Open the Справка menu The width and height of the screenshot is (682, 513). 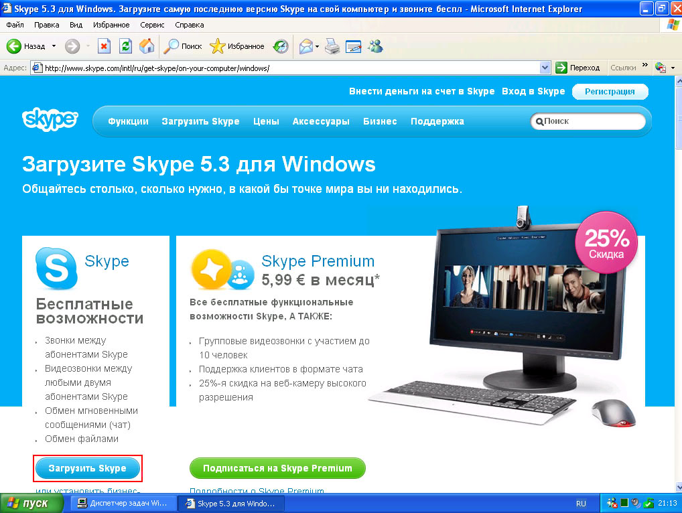click(x=189, y=25)
